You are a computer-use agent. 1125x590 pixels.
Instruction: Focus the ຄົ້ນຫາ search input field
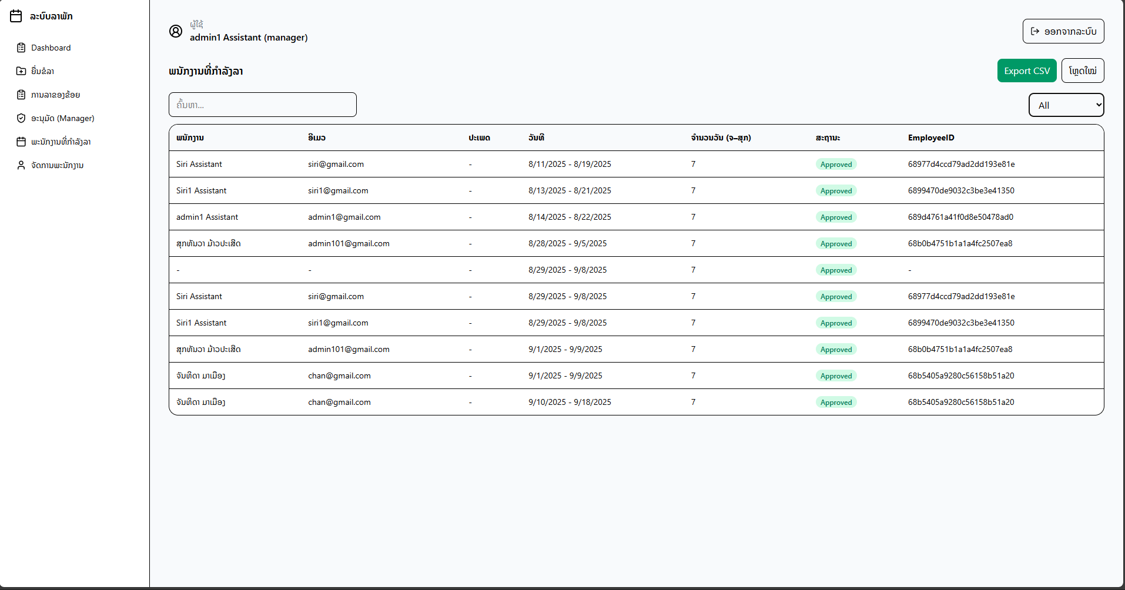[x=262, y=105]
